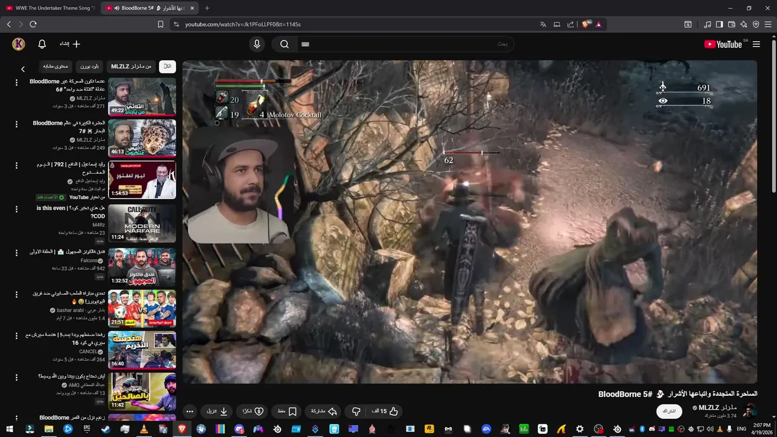
Task: Open more actions three-dot menu below video
Action: pos(189,411)
